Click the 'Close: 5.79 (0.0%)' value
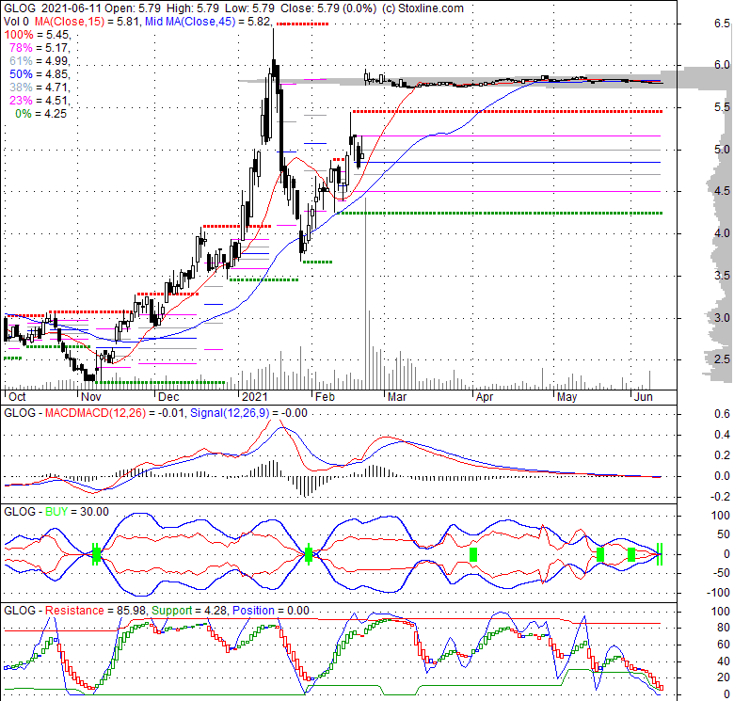Viewport: 734px width, 701px height. click(x=328, y=8)
